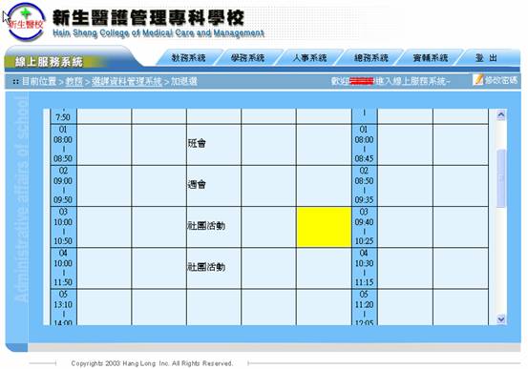
Task: Click the 修改密碼 pencil notepad icon
Action: click(x=477, y=80)
